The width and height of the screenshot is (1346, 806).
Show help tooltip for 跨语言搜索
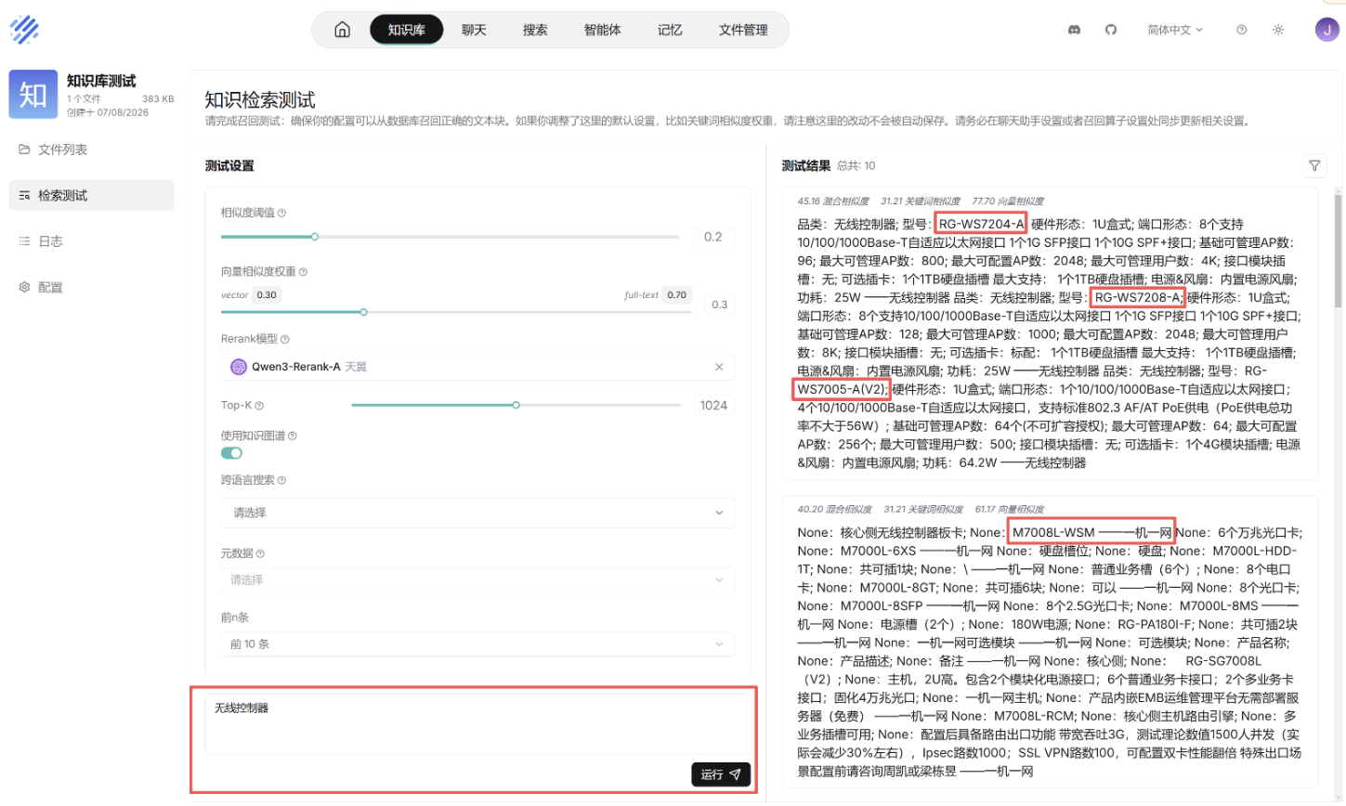tap(281, 480)
